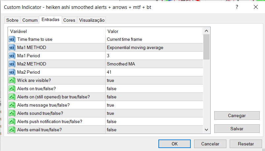265x151 pixels.
Task: Open the Current time frame value dropdown
Action: (x=154, y=39)
